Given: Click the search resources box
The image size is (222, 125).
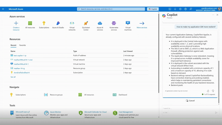Looking at the screenshot, I should point(111,9).
